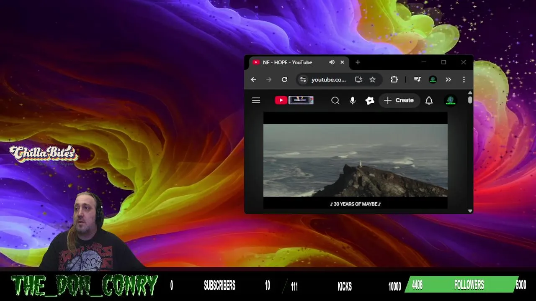Click the video player showing ocean cliff
The width and height of the screenshot is (536, 301).
tap(355, 160)
